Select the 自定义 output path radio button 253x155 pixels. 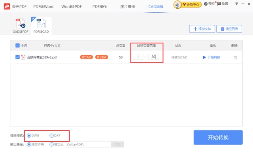[x=51, y=144]
